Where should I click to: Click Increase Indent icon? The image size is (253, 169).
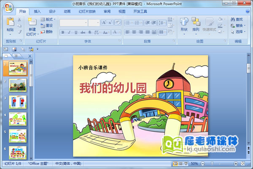(153, 23)
